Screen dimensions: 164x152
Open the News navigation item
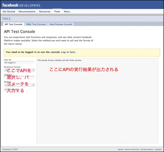[x=67, y=11]
